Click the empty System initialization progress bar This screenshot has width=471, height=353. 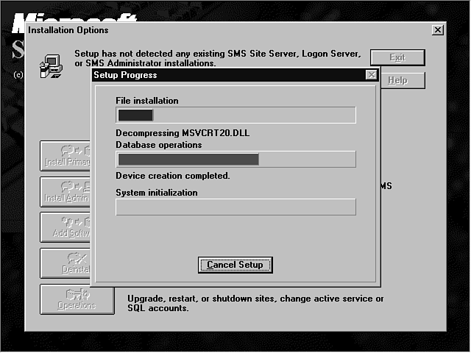(x=235, y=207)
